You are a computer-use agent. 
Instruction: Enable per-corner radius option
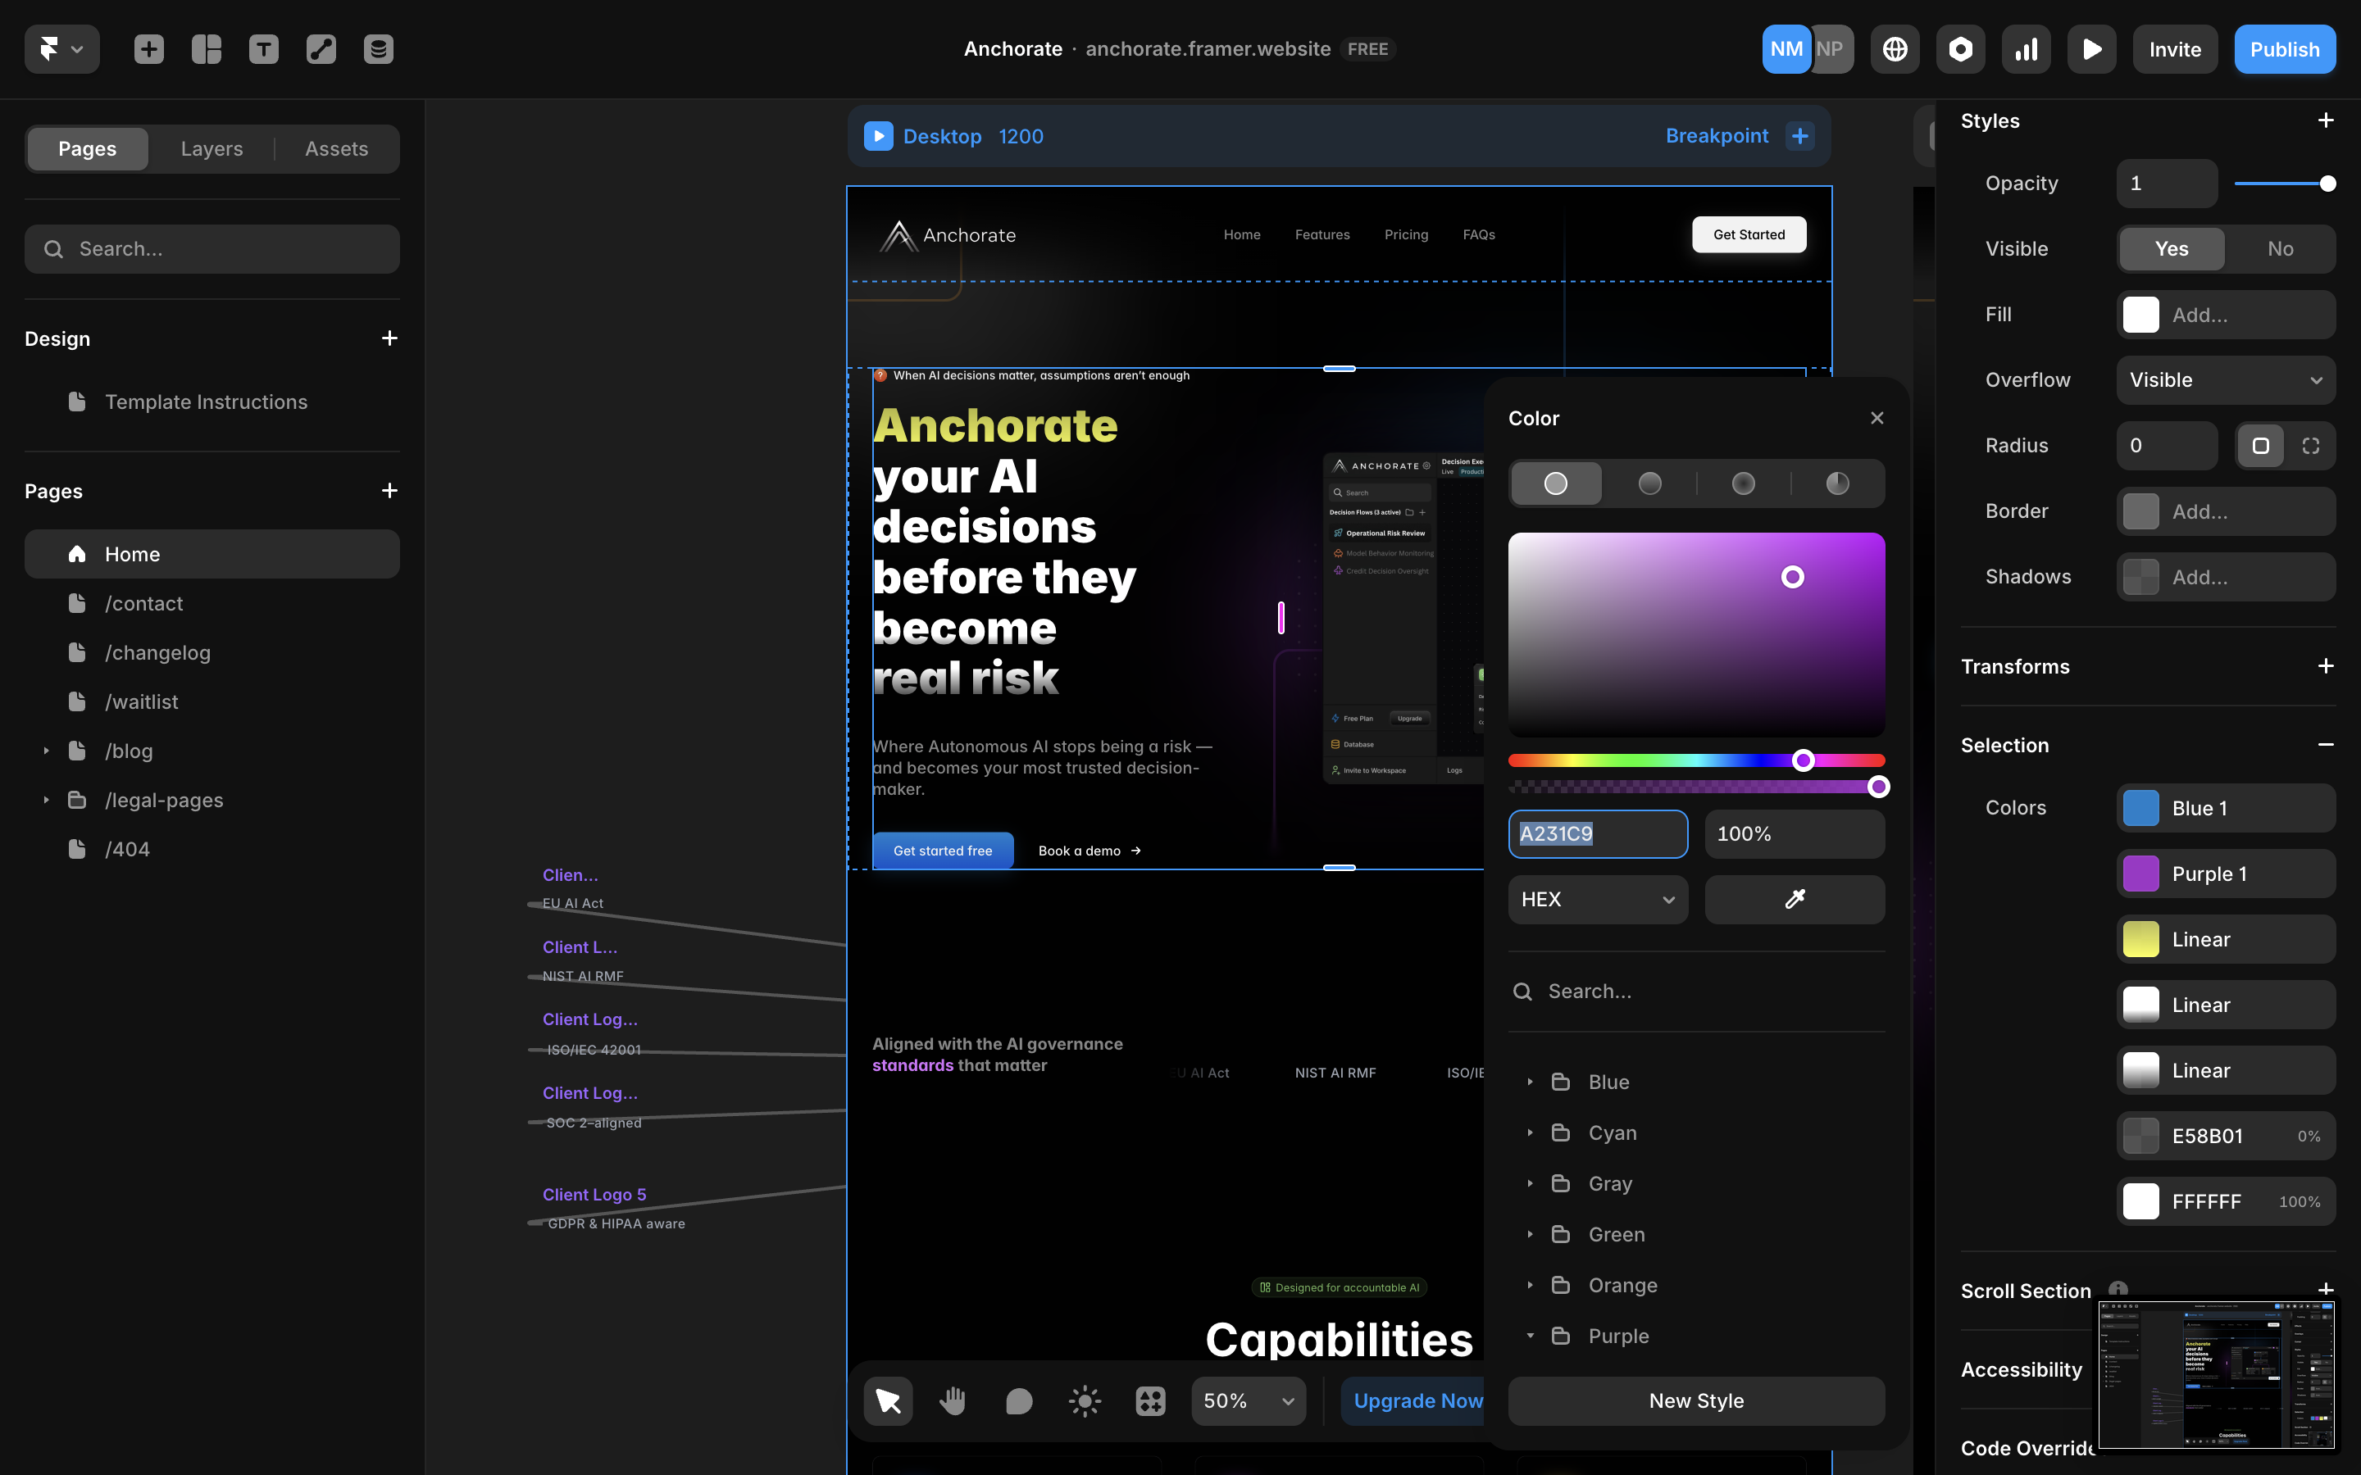2310,446
